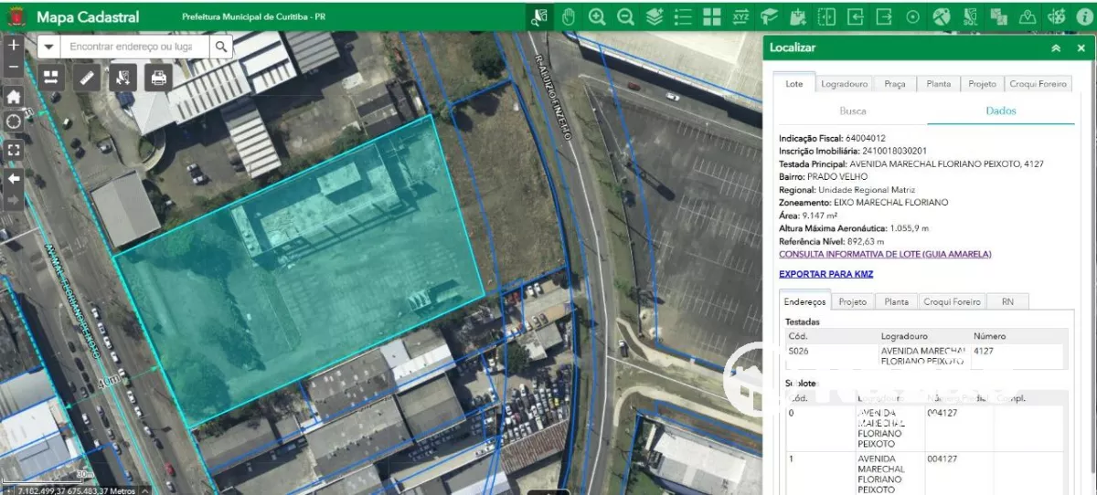Screen dimensions: 1097x495
Task: Open the information icon in toolbar
Action: pyautogui.click(x=1084, y=16)
